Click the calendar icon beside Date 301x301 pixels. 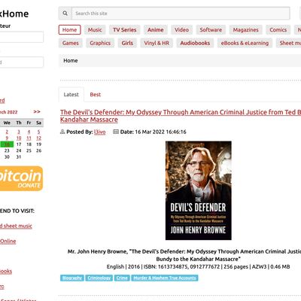click(x=116, y=132)
